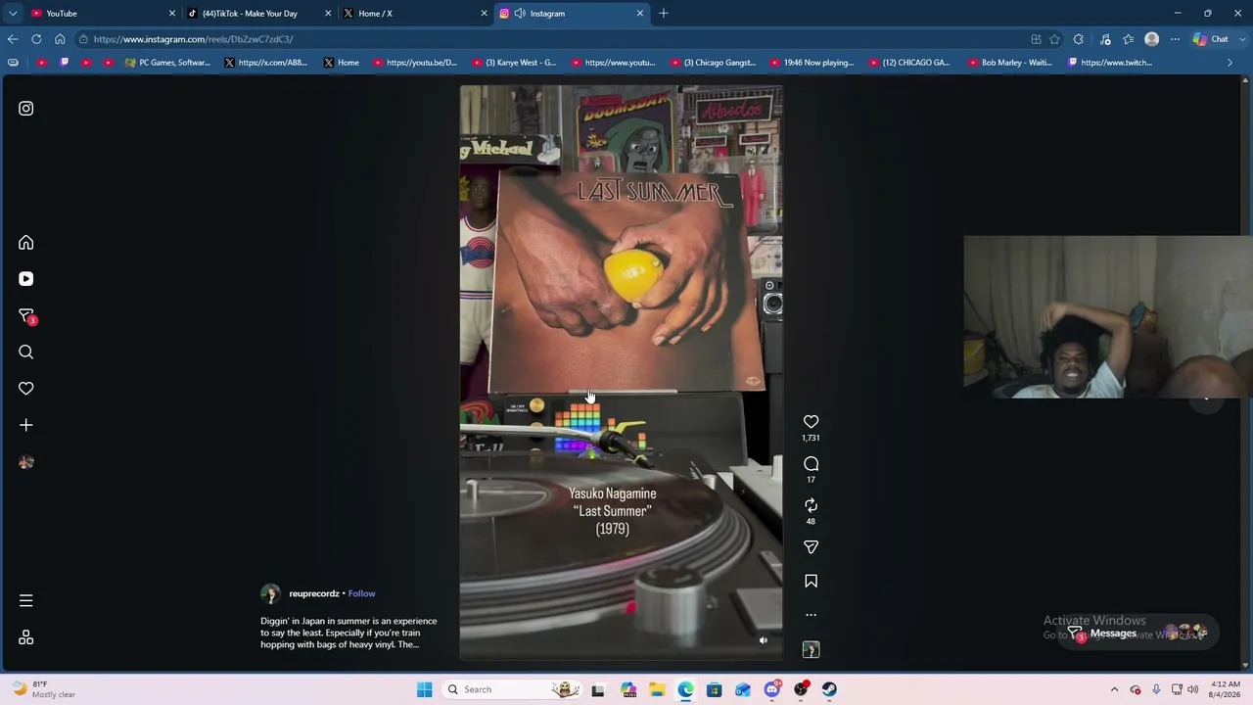Open your profile avatar in sidebar
The height and width of the screenshot is (705, 1253).
(26, 462)
